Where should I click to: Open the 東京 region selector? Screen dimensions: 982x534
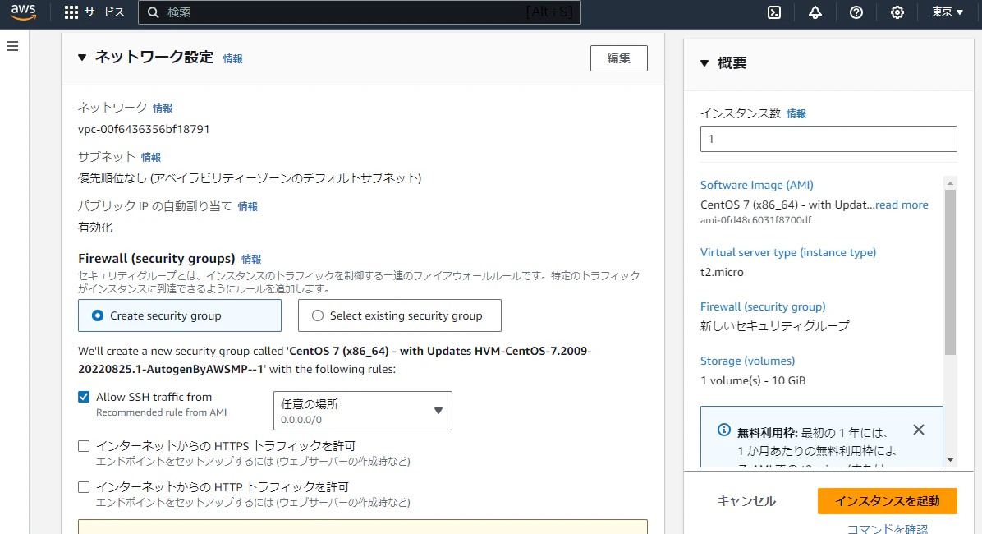tap(947, 12)
